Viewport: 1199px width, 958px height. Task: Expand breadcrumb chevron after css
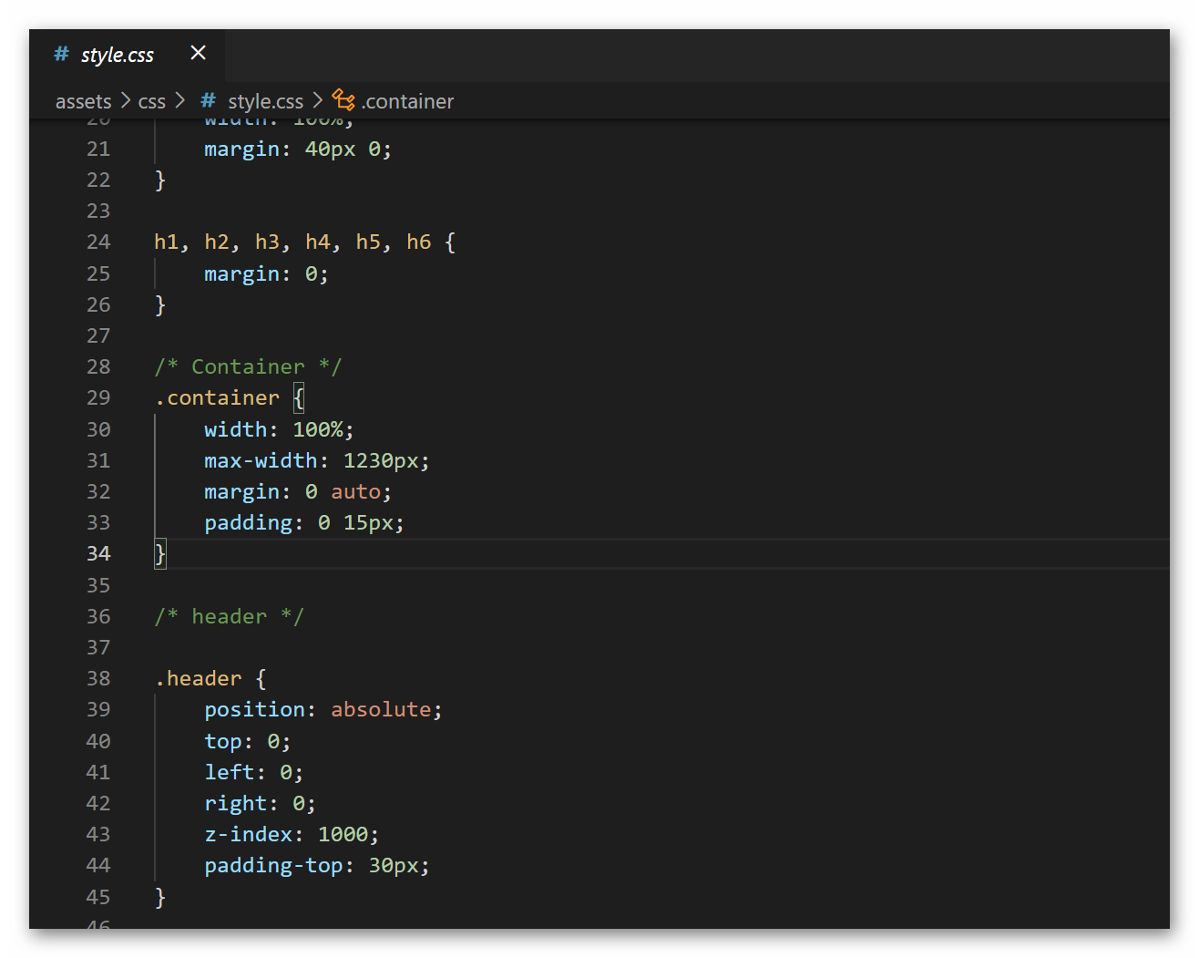[x=180, y=100]
